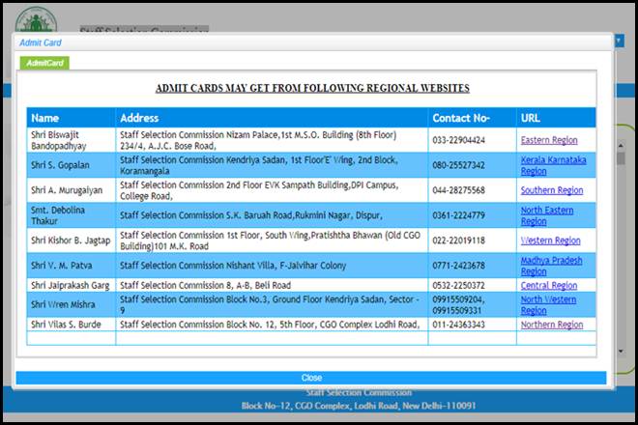Open the Madhya Pradesh Region link
Screen dimensions: 638x425
(551, 265)
